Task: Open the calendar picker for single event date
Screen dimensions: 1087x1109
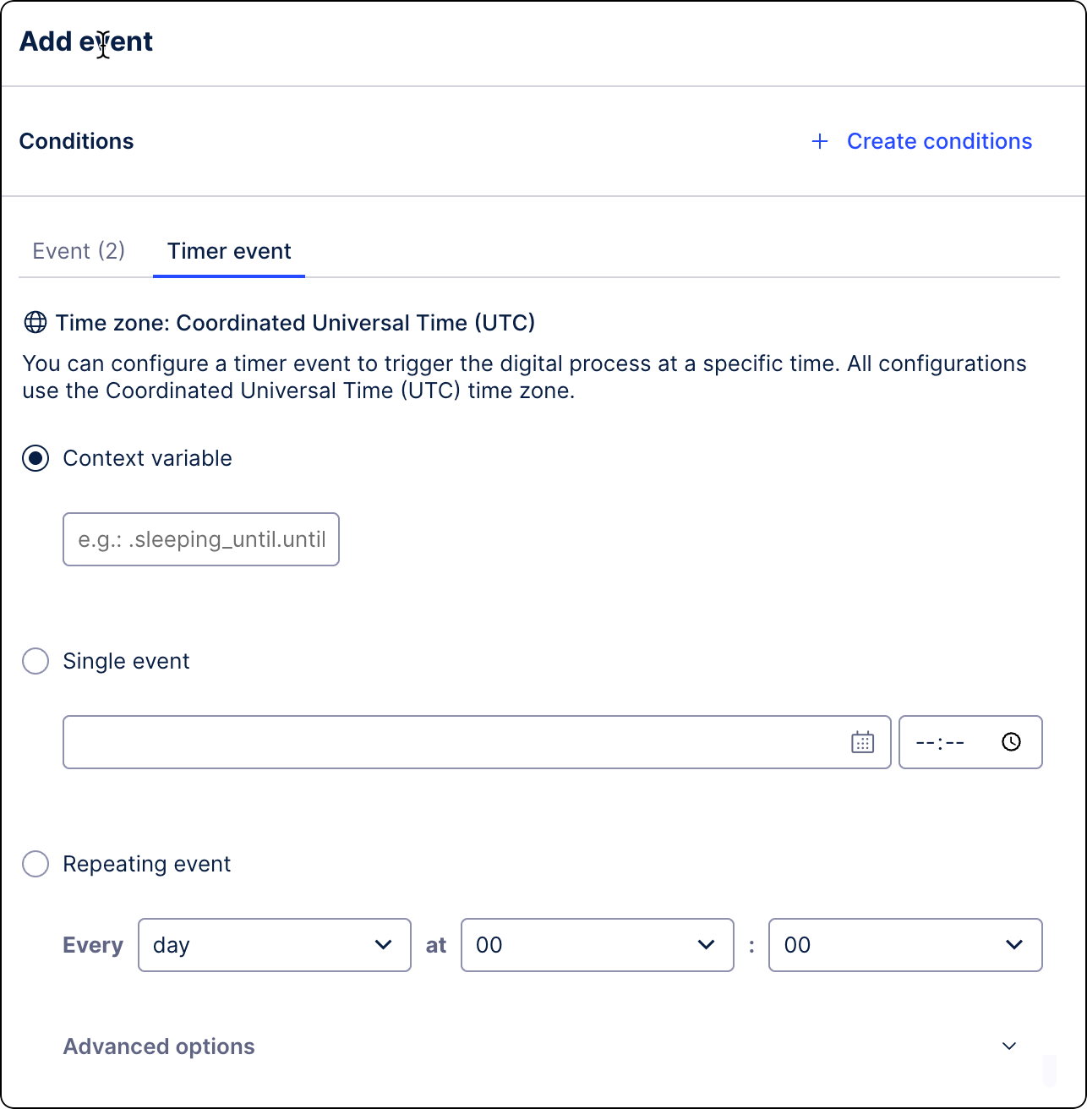Action: (x=861, y=742)
